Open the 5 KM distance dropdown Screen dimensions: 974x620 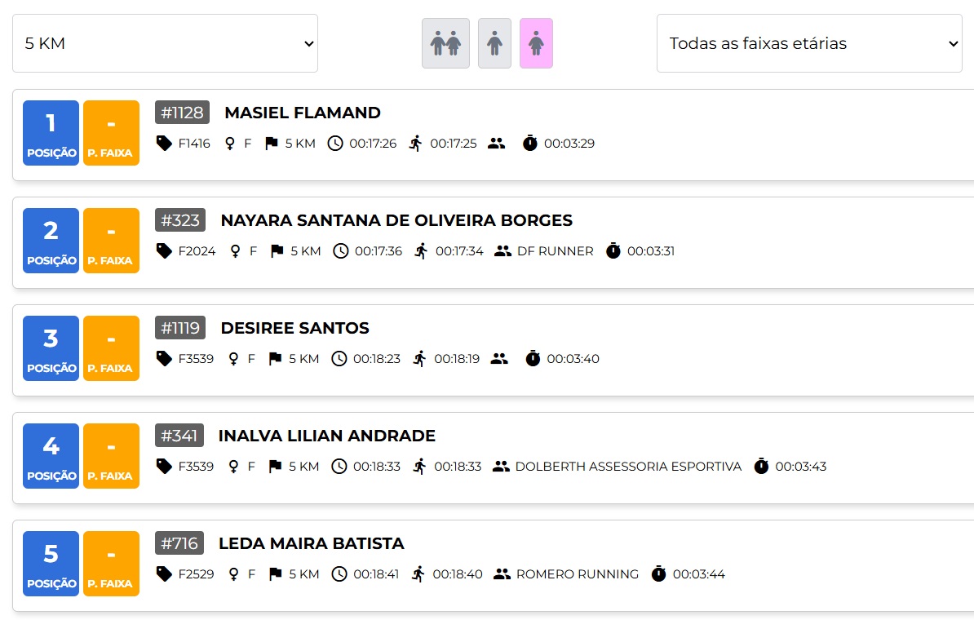coord(166,43)
